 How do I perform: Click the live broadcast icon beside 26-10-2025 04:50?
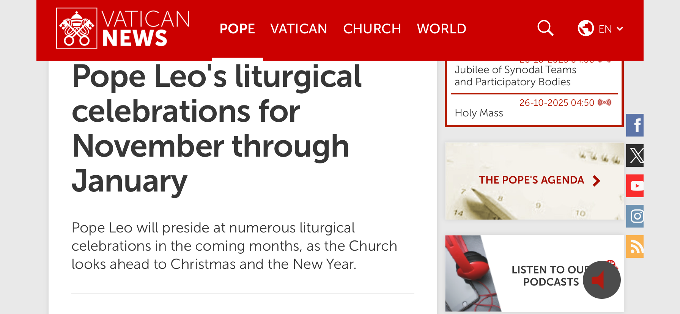pos(604,102)
